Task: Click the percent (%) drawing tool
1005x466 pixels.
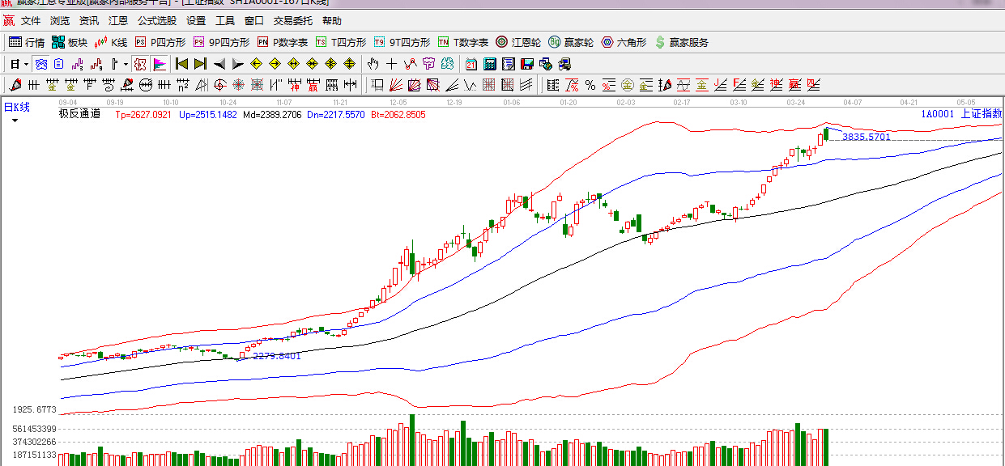Action: (x=590, y=85)
